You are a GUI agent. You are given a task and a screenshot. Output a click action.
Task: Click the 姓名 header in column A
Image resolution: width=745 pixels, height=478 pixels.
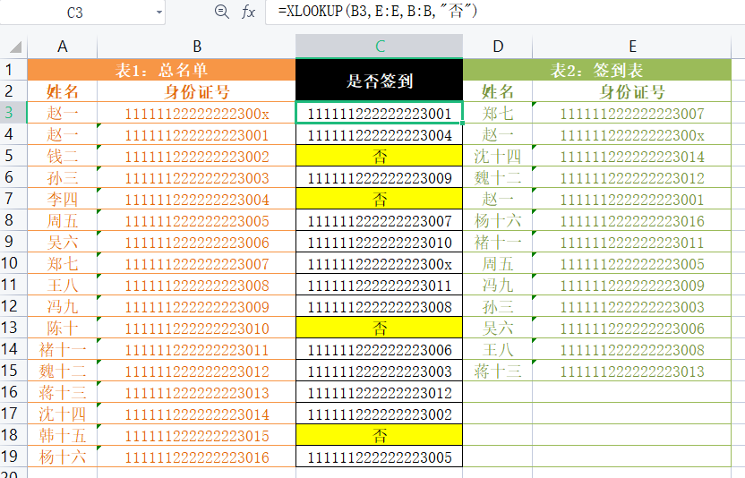pyautogui.click(x=63, y=91)
